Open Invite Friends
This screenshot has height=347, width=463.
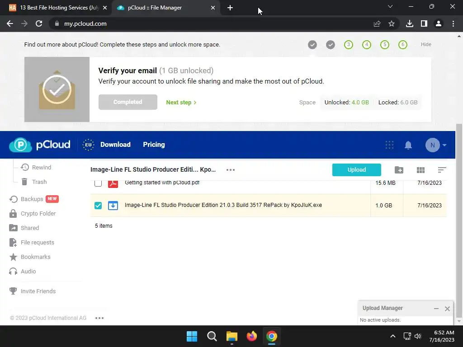pyautogui.click(x=33, y=291)
